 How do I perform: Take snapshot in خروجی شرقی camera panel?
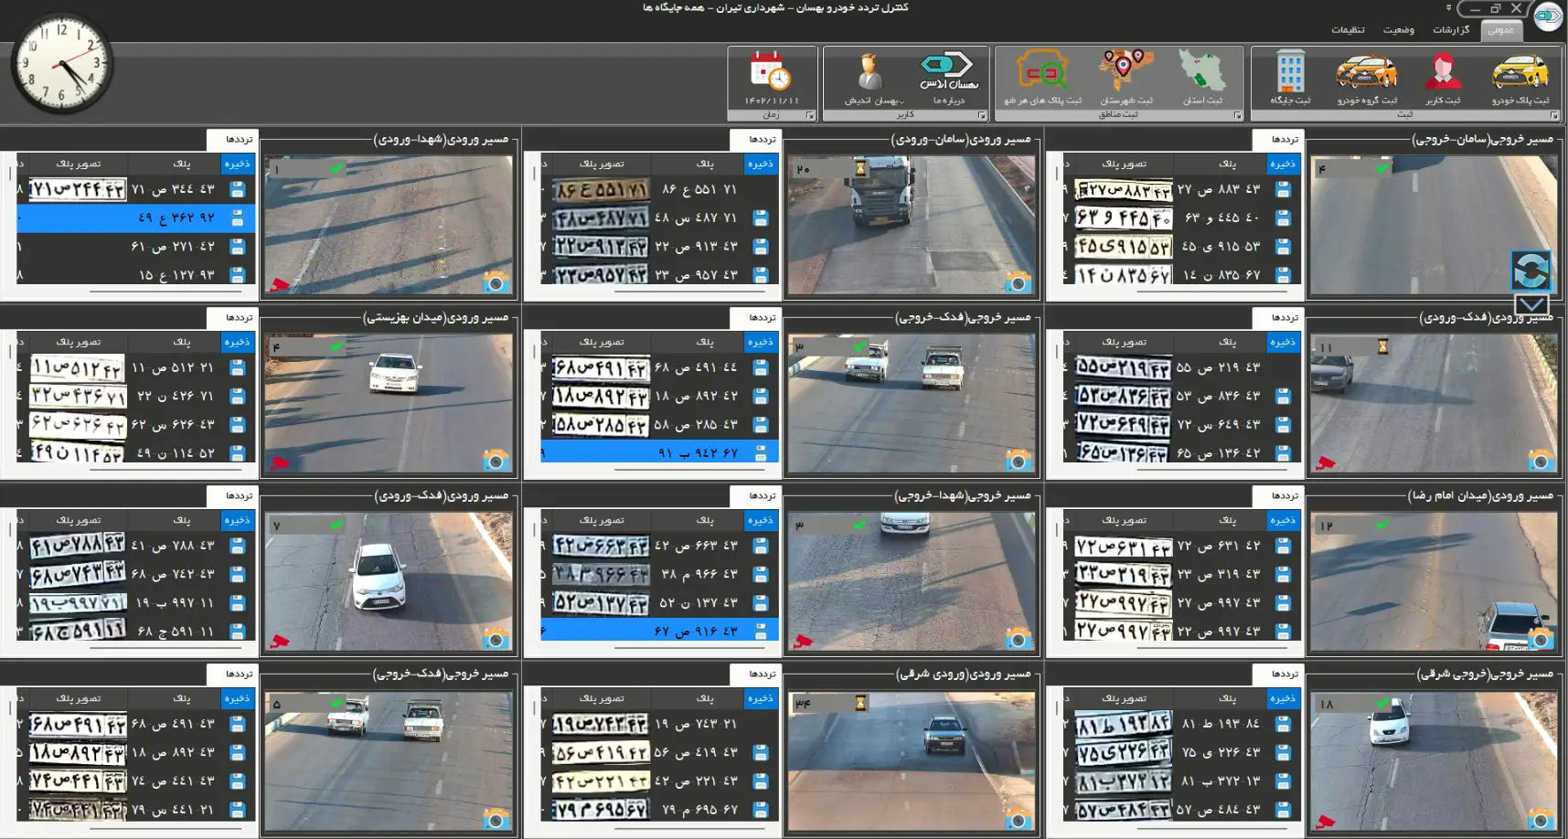pos(1541,817)
